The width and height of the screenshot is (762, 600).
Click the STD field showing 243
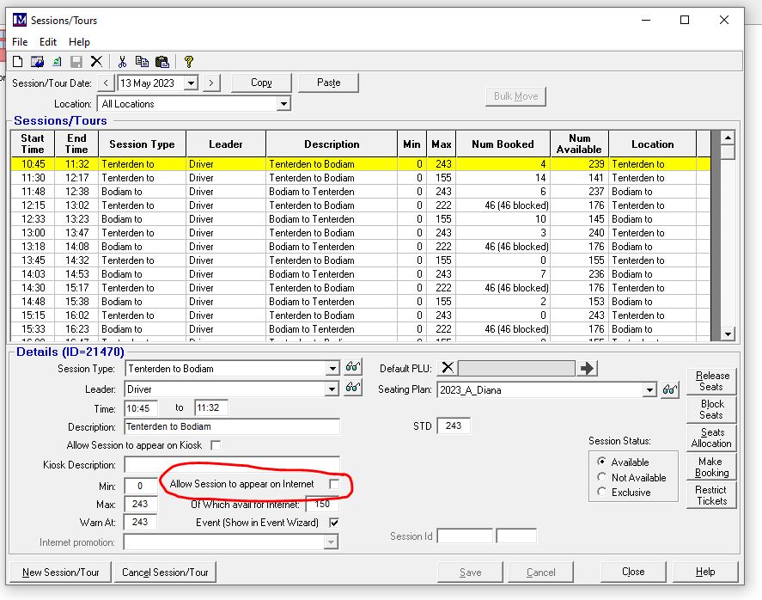(454, 426)
